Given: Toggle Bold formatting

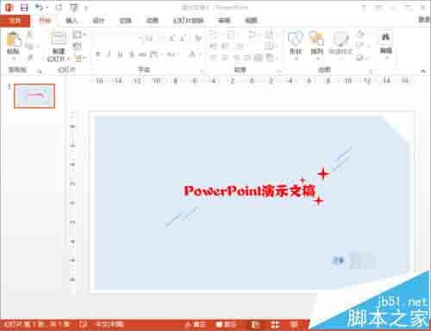Looking at the screenshot, I should (x=97, y=54).
